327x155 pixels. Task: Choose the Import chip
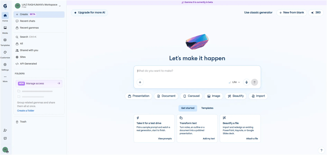coord(258,96)
